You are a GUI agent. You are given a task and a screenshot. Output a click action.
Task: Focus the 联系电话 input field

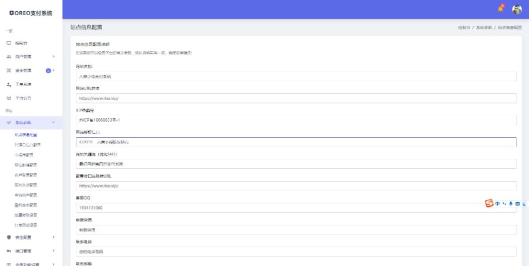(296, 252)
